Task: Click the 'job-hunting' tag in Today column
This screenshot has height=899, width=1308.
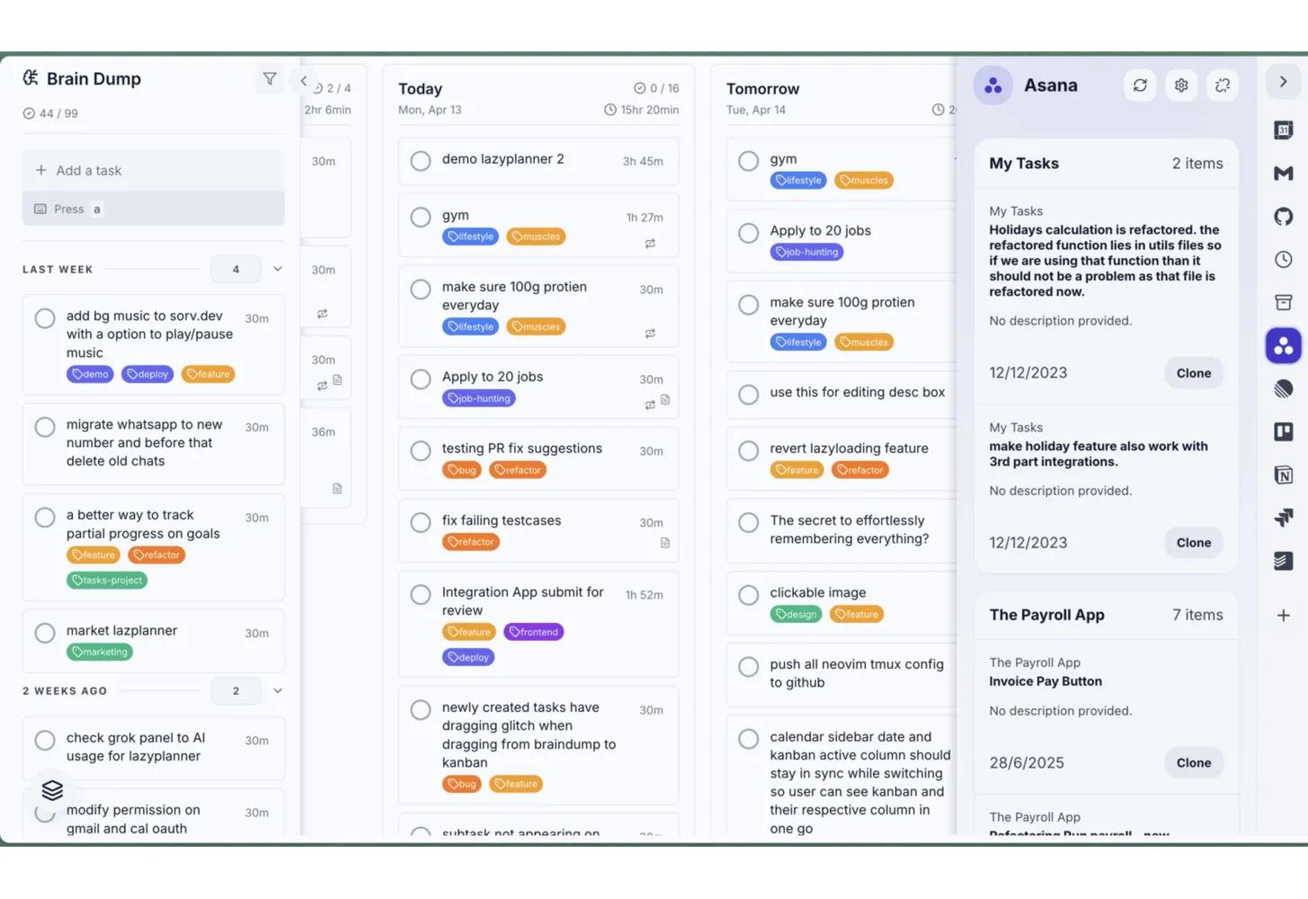Action: point(479,398)
